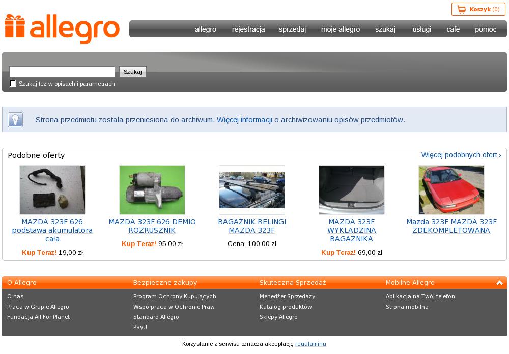Click the allegro logo
The image size is (509, 354).
tap(62, 29)
